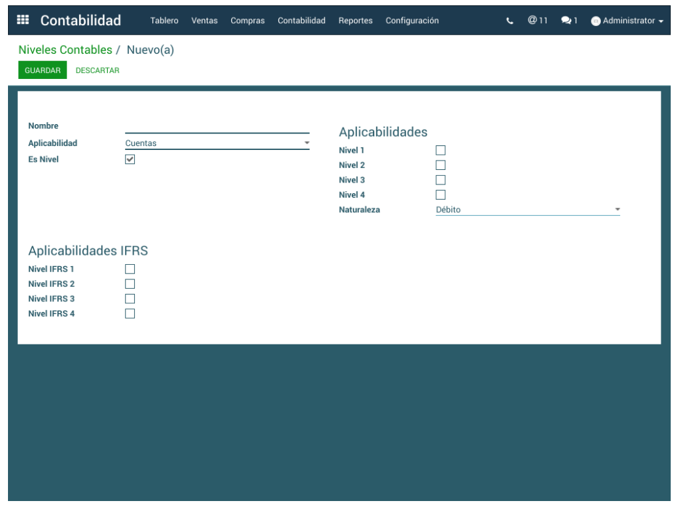The image size is (680, 509).
Task: Click the phone call icon
Action: click(x=510, y=21)
